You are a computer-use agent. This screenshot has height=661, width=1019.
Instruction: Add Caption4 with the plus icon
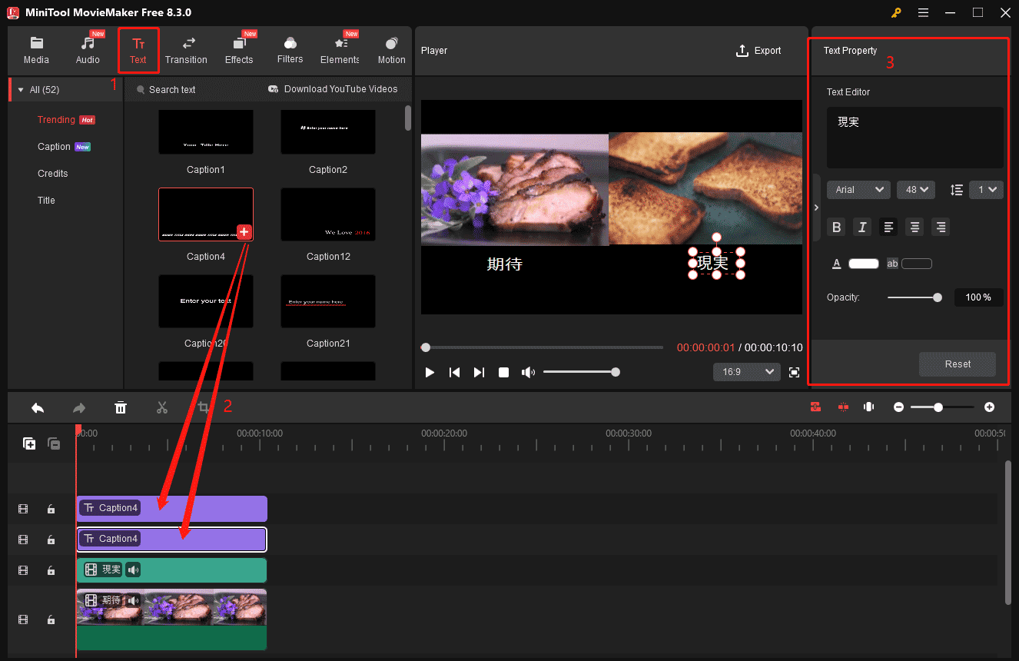point(244,232)
